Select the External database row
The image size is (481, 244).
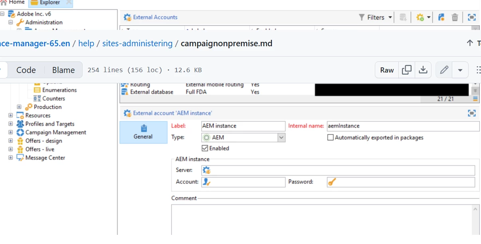[x=295, y=92]
